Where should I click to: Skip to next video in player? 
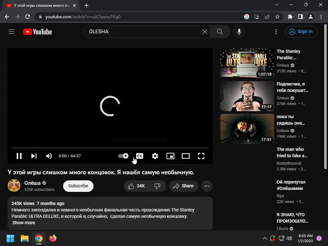pyautogui.click(x=34, y=156)
